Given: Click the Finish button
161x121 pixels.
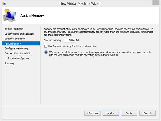Looking at the screenshot, I should click(129, 113).
